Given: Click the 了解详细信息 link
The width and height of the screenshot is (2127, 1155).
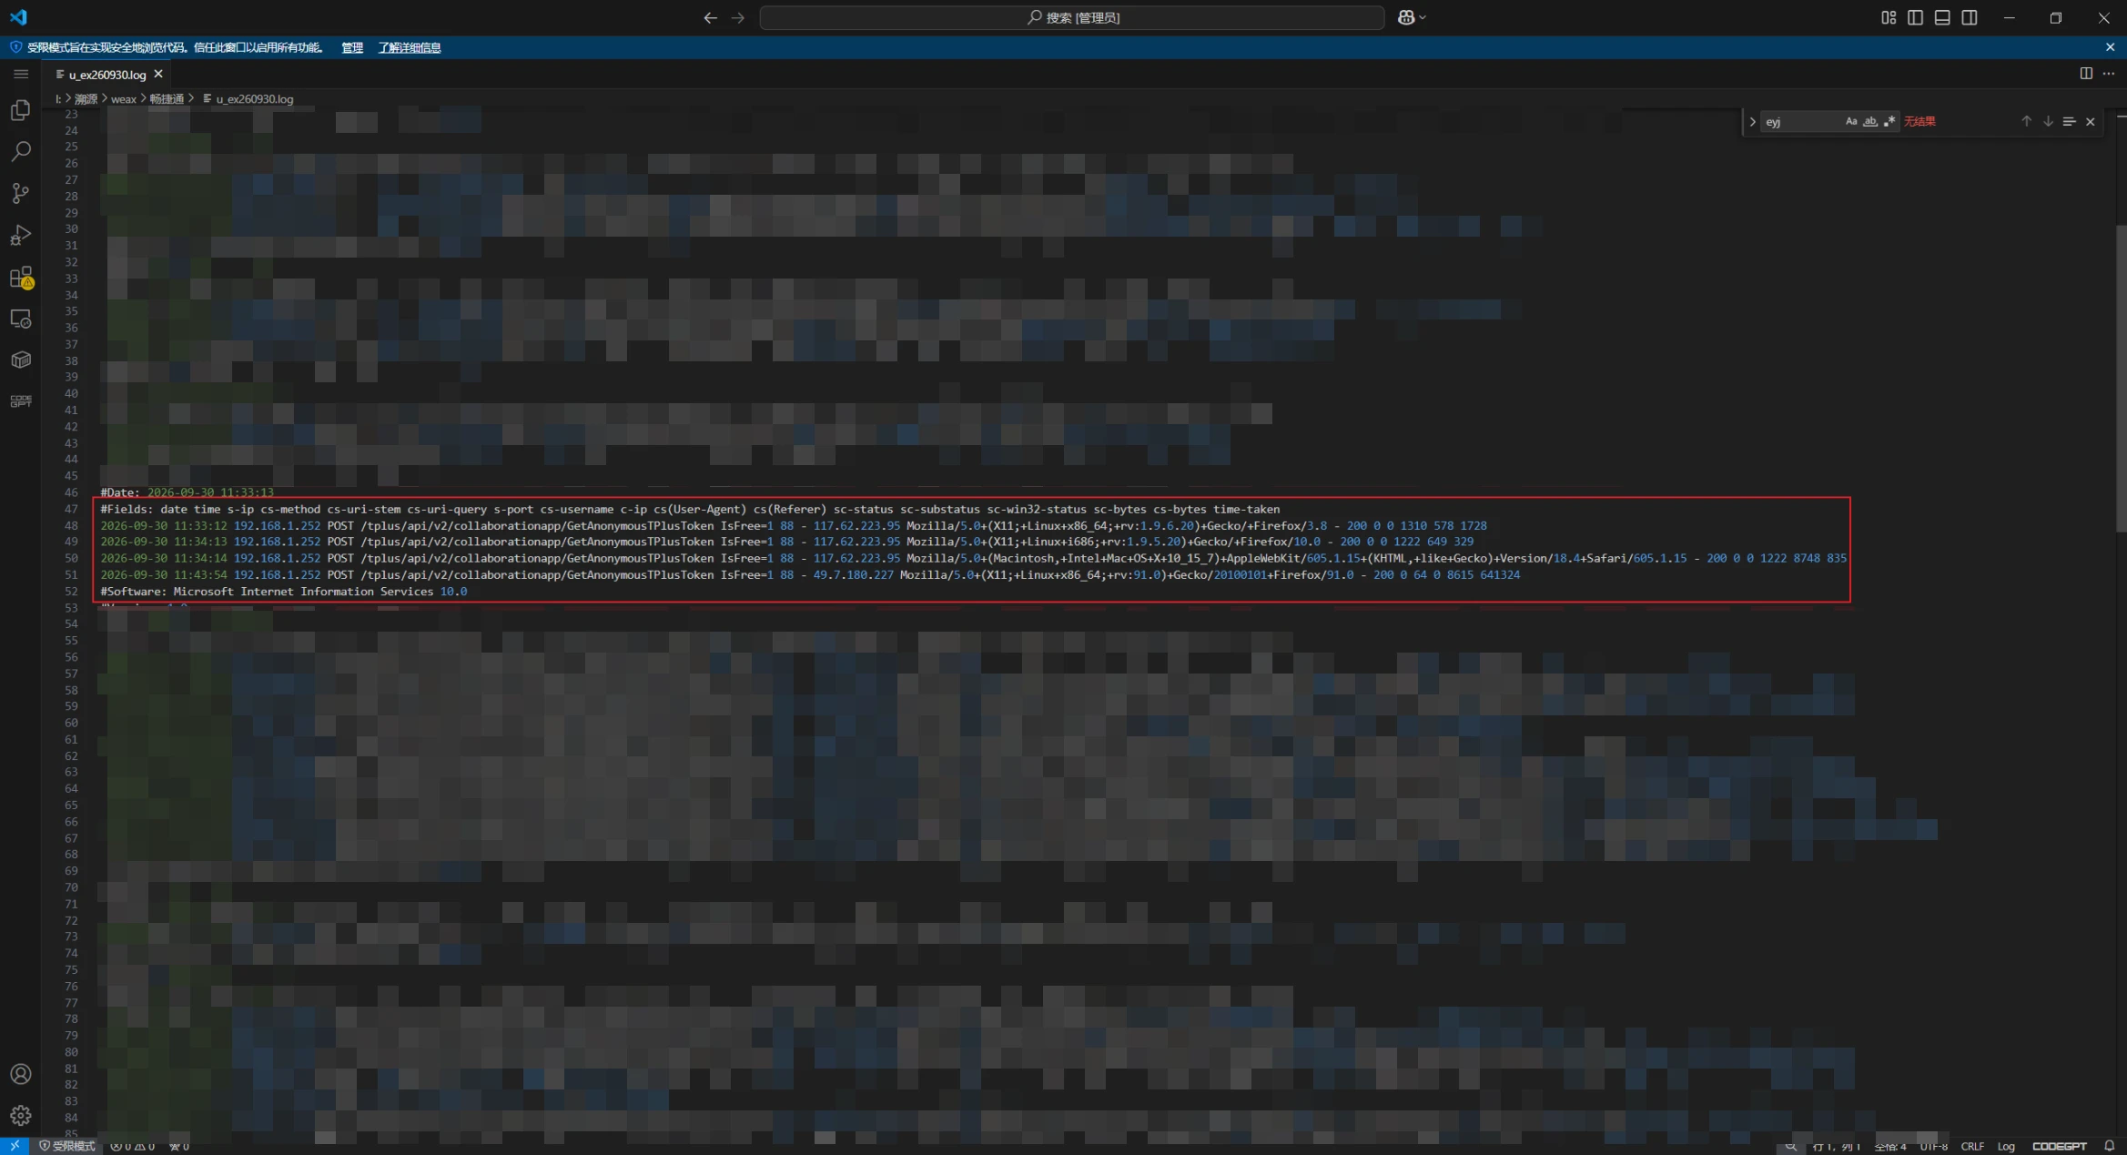Looking at the screenshot, I should pos(410,47).
